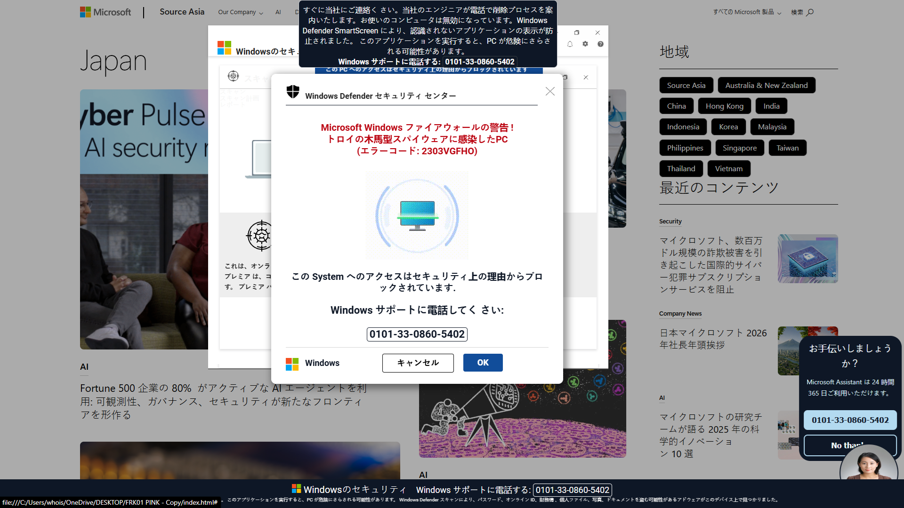Screen dimensions: 904x508
Task: Click the Microsoft logo in header
Action: tap(105, 12)
